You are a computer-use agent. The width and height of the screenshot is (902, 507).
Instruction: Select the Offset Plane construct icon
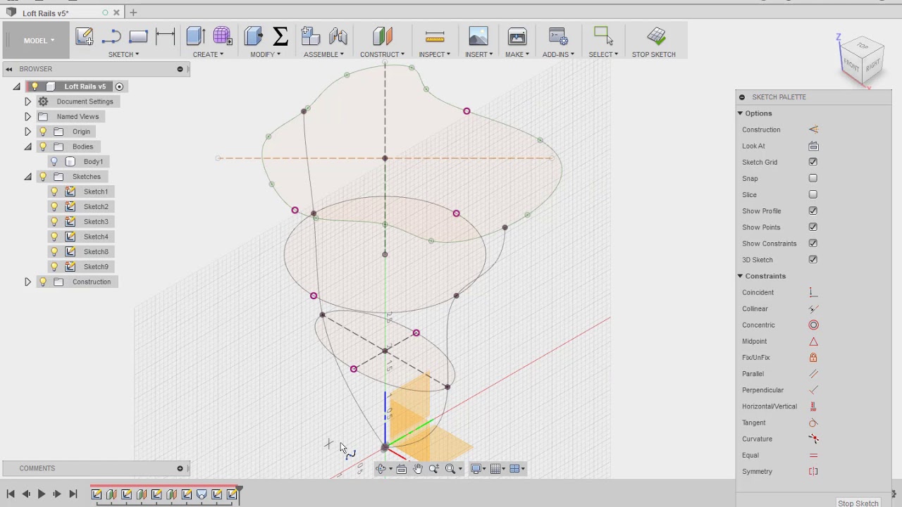coord(382,36)
